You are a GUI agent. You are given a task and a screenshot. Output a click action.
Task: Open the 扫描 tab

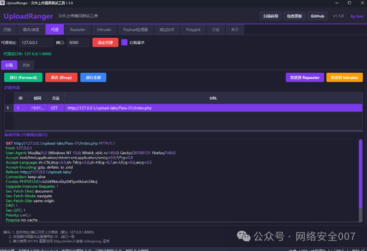pyautogui.click(x=7, y=29)
